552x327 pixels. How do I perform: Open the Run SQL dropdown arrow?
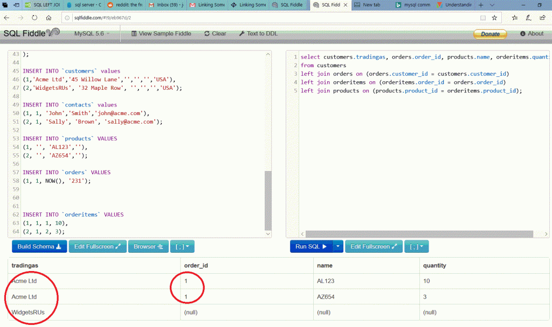pos(339,246)
